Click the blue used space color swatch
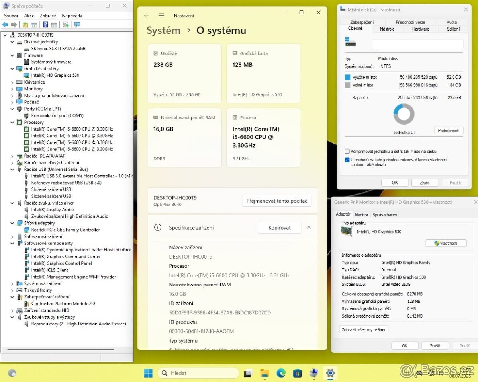Screen dimensions: 478x382 [347, 76]
